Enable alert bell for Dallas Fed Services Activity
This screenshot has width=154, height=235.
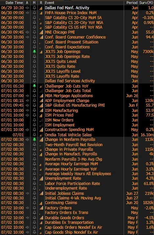34,81
